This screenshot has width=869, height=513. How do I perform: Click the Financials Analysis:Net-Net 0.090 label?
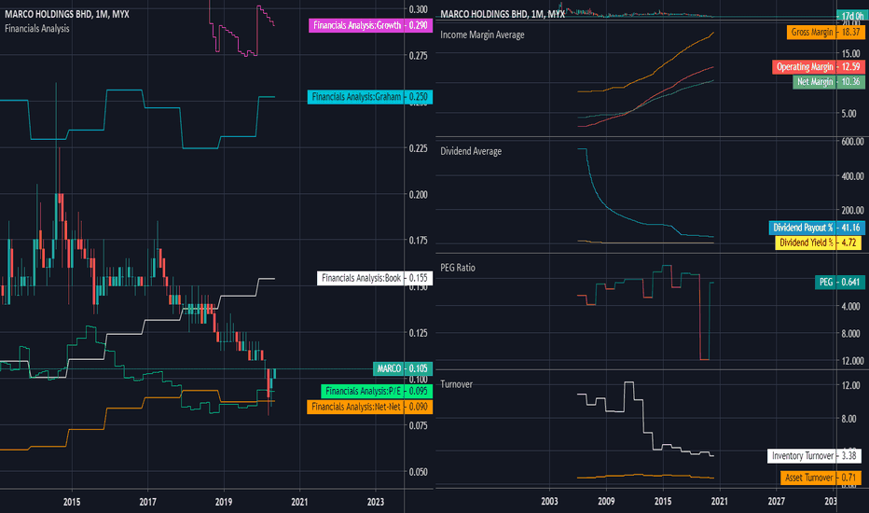click(369, 407)
